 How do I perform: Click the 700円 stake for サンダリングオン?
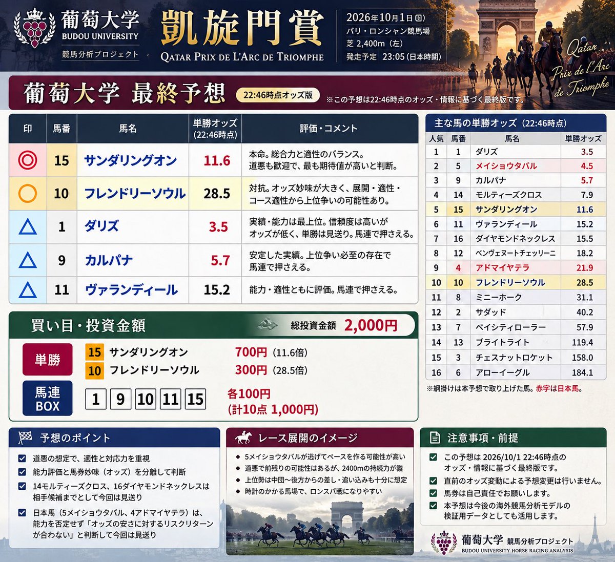251,352
